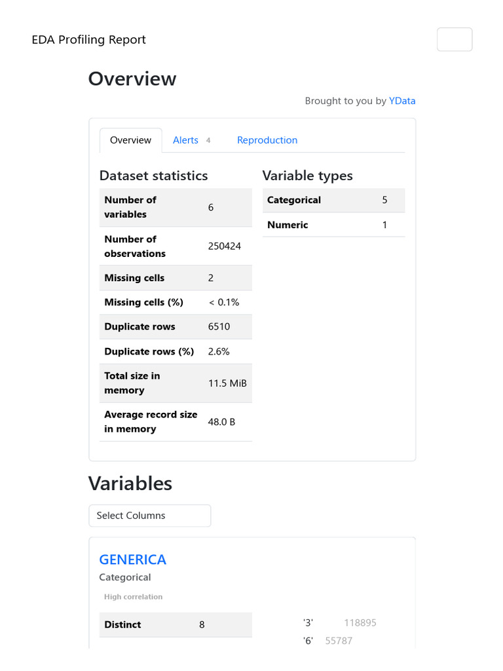Click the High correlation alert badge
This screenshot has height=671, width=503.
pyautogui.click(x=133, y=597)
